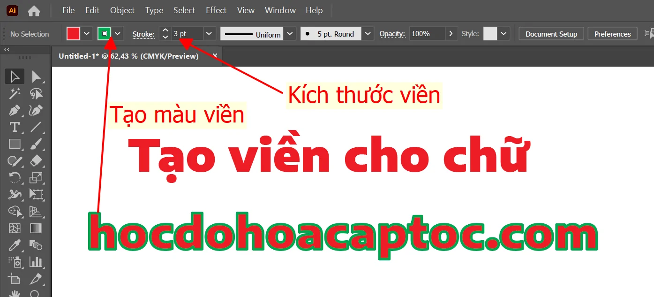Activate the Gradient tool

pos(36,228)
